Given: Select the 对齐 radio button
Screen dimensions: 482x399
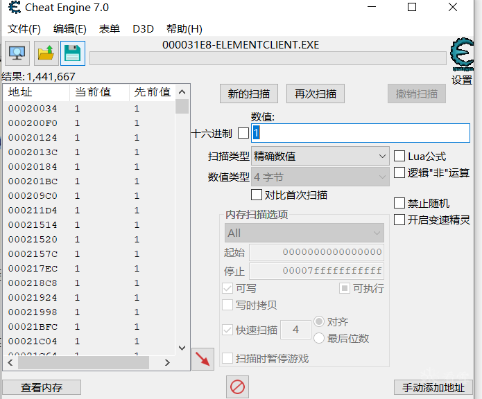Looking at the screenshot, I should coord(319,321).
